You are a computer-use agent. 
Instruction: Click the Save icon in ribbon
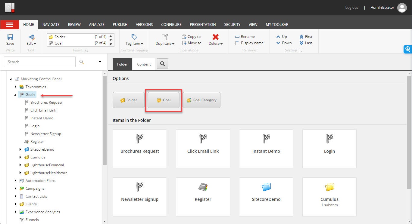coord(10,37)
